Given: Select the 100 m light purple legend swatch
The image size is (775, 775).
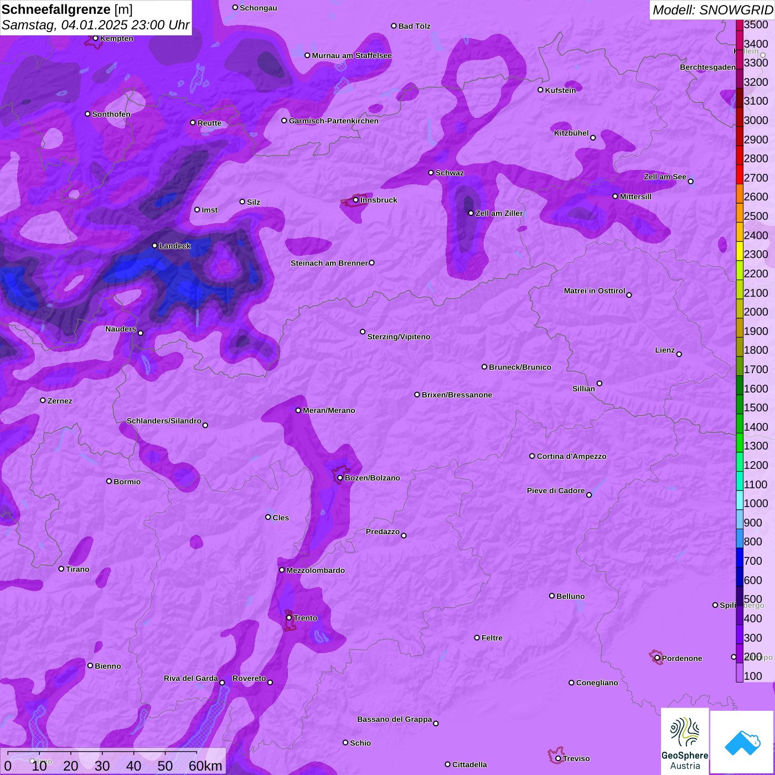Looking at the screenshot, I should click(740, 672).
